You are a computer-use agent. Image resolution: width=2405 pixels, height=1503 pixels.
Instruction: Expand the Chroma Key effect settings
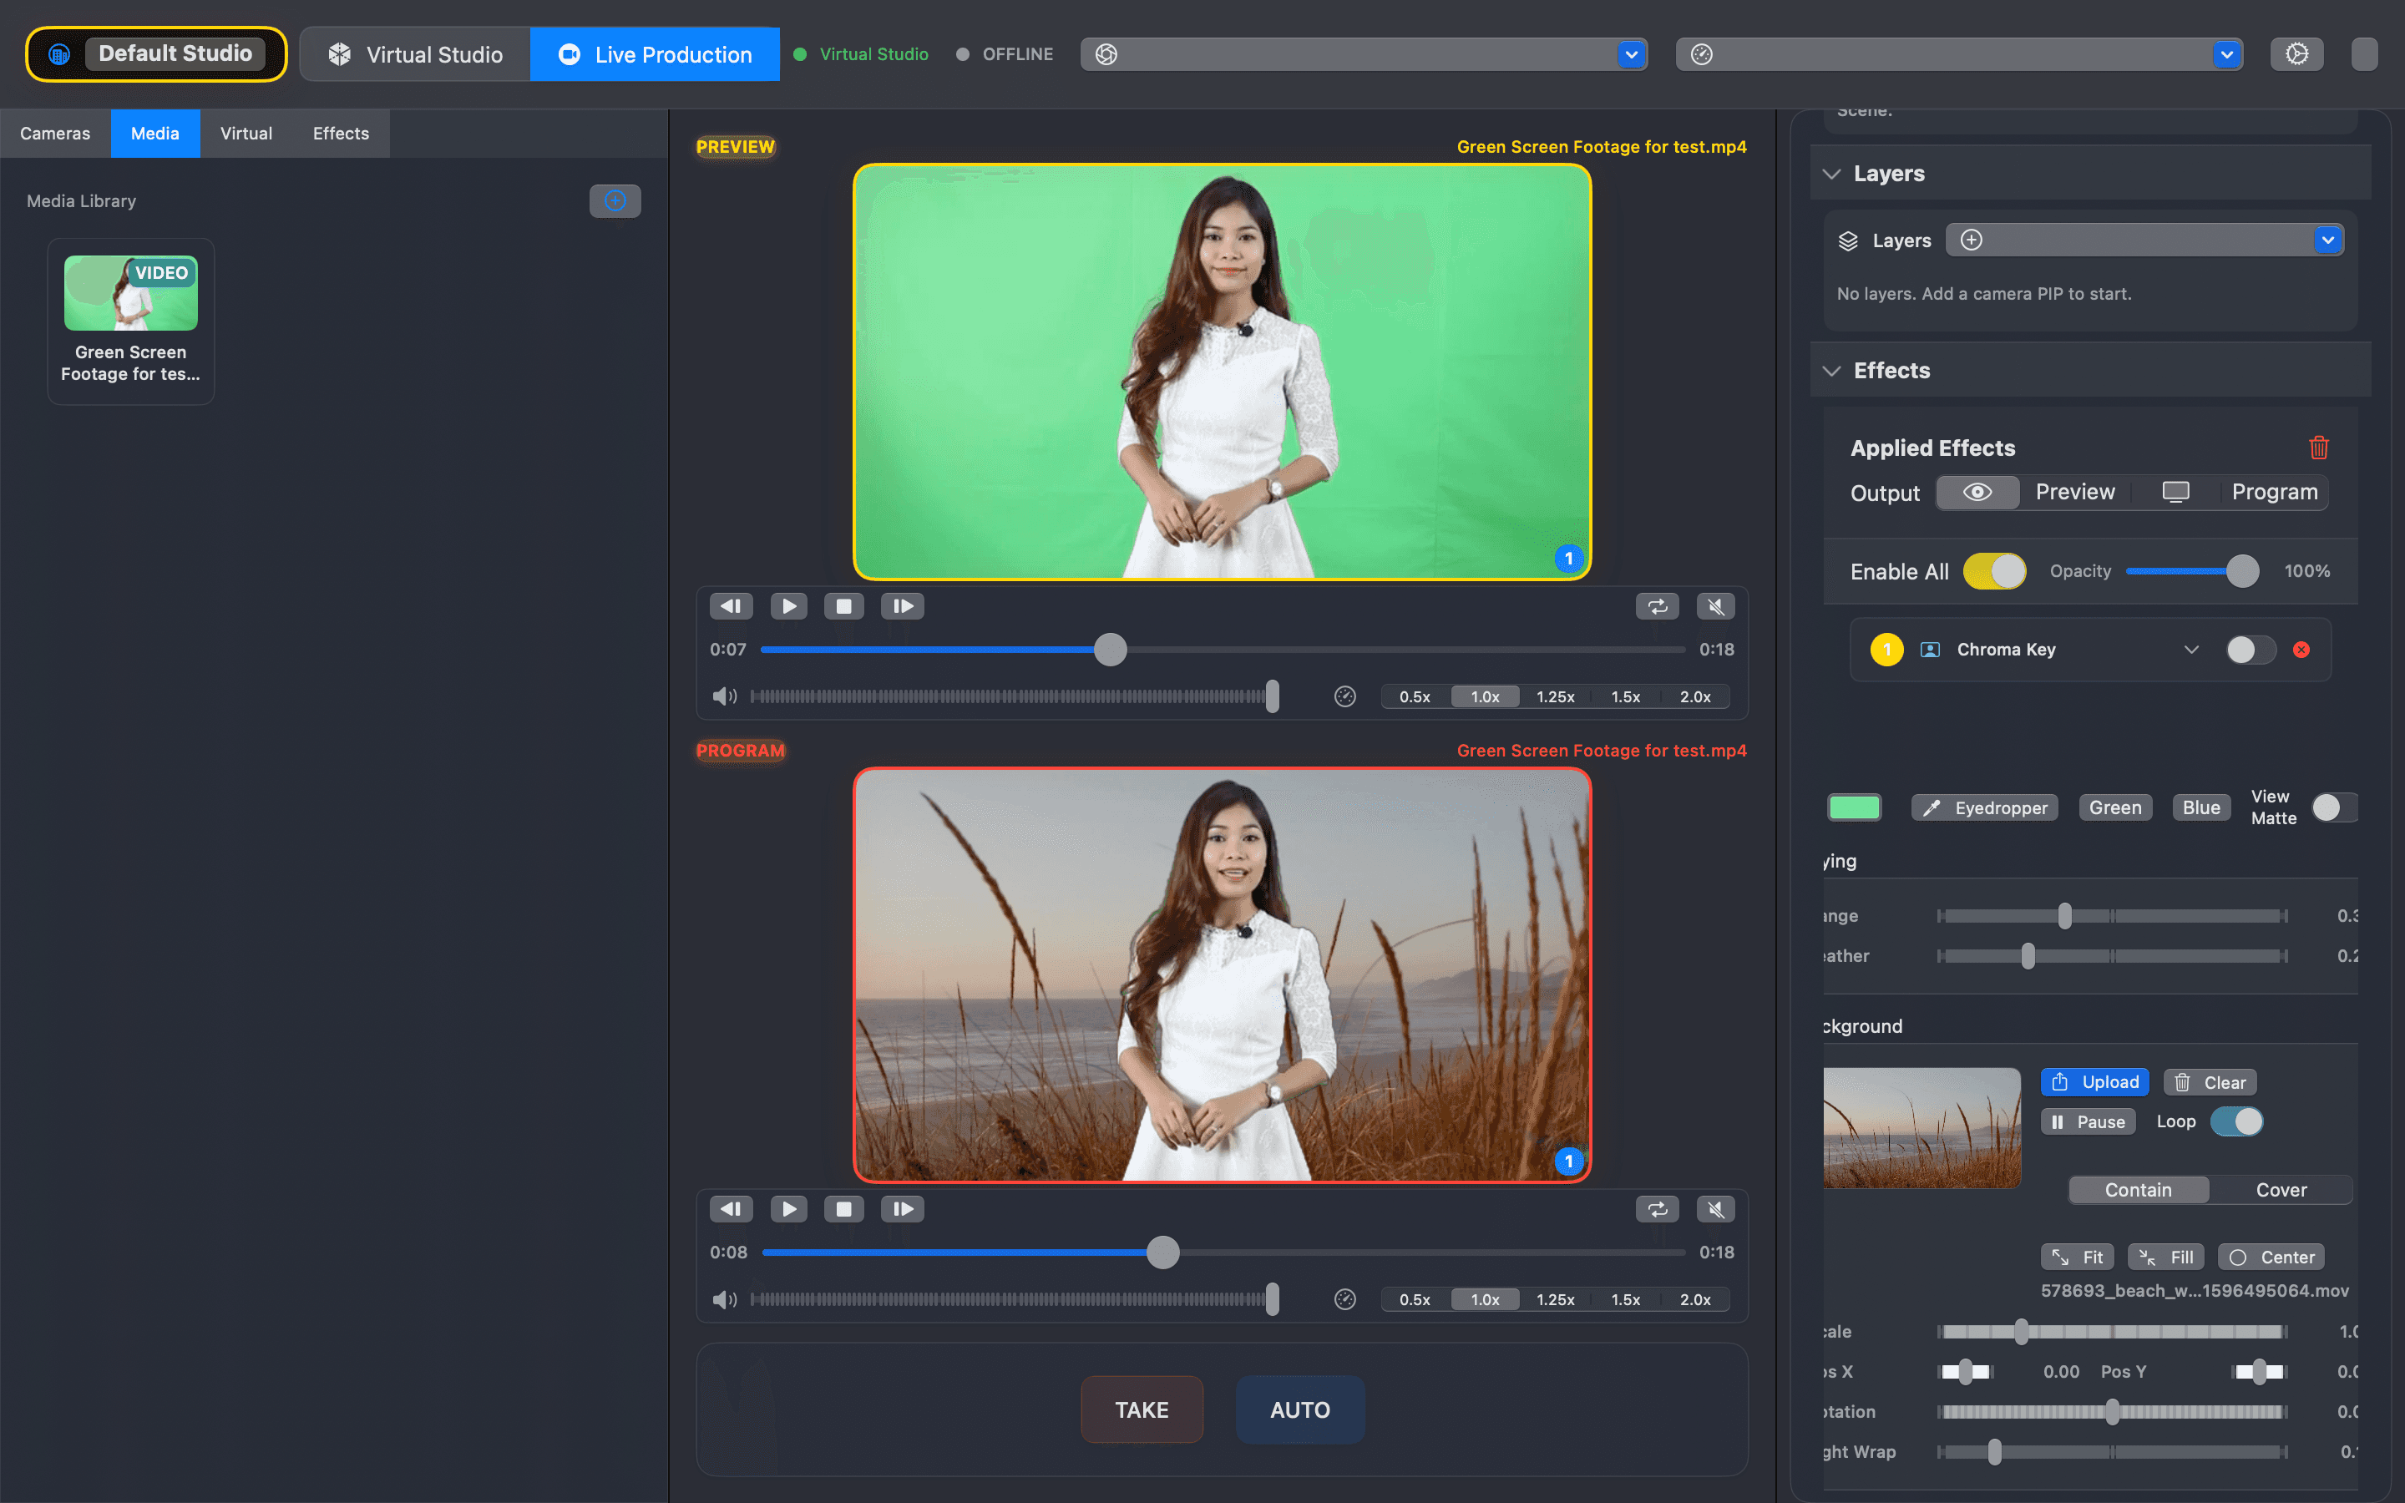pos(2191,649)
